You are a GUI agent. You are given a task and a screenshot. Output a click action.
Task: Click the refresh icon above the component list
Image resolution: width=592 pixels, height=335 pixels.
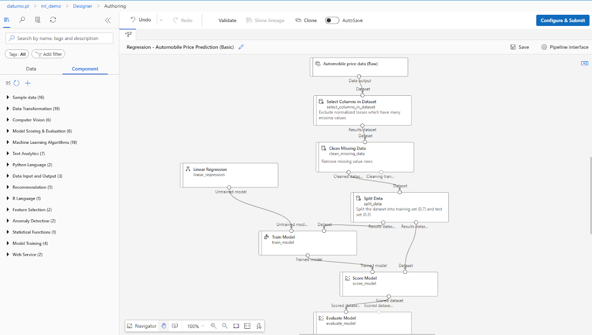pyautogui.click(x=16, y=83)
